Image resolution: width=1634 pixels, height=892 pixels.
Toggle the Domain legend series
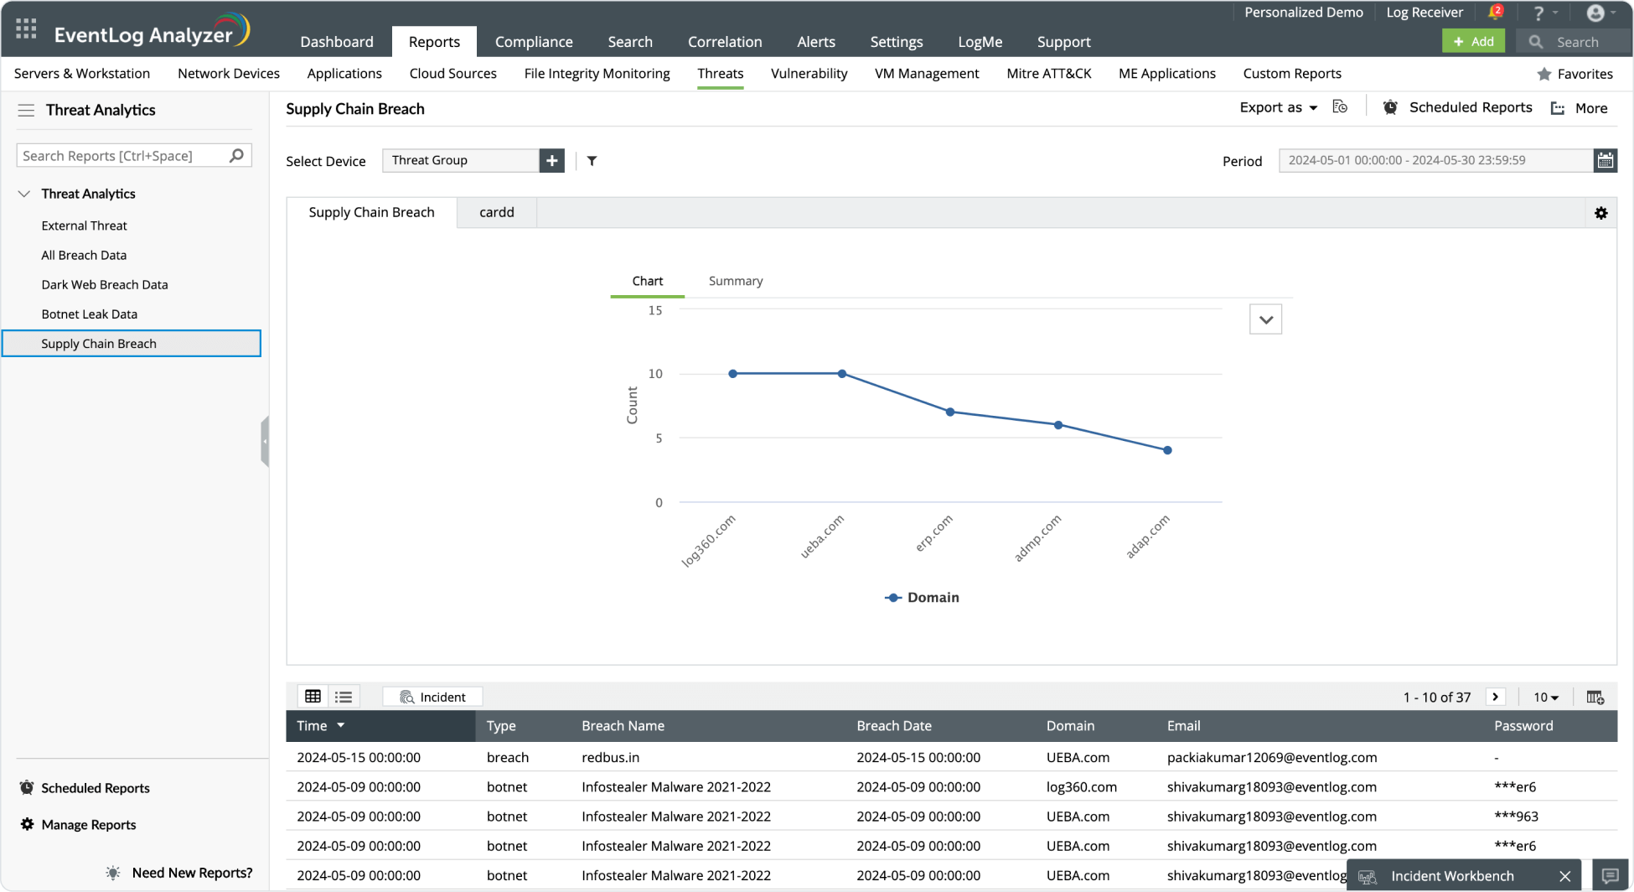[922, 598]
